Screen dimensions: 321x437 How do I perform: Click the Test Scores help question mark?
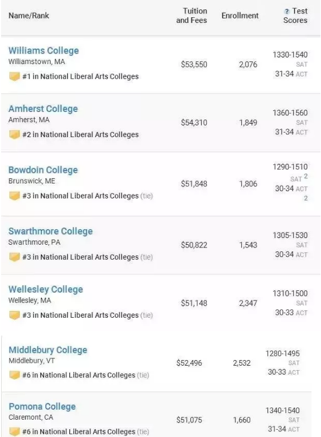tap(287, 11)
